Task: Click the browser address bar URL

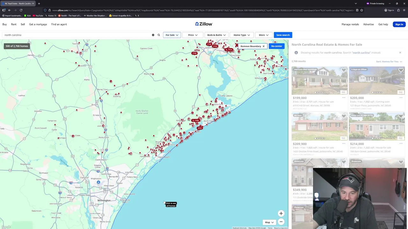Action: (x=203, y=10)
